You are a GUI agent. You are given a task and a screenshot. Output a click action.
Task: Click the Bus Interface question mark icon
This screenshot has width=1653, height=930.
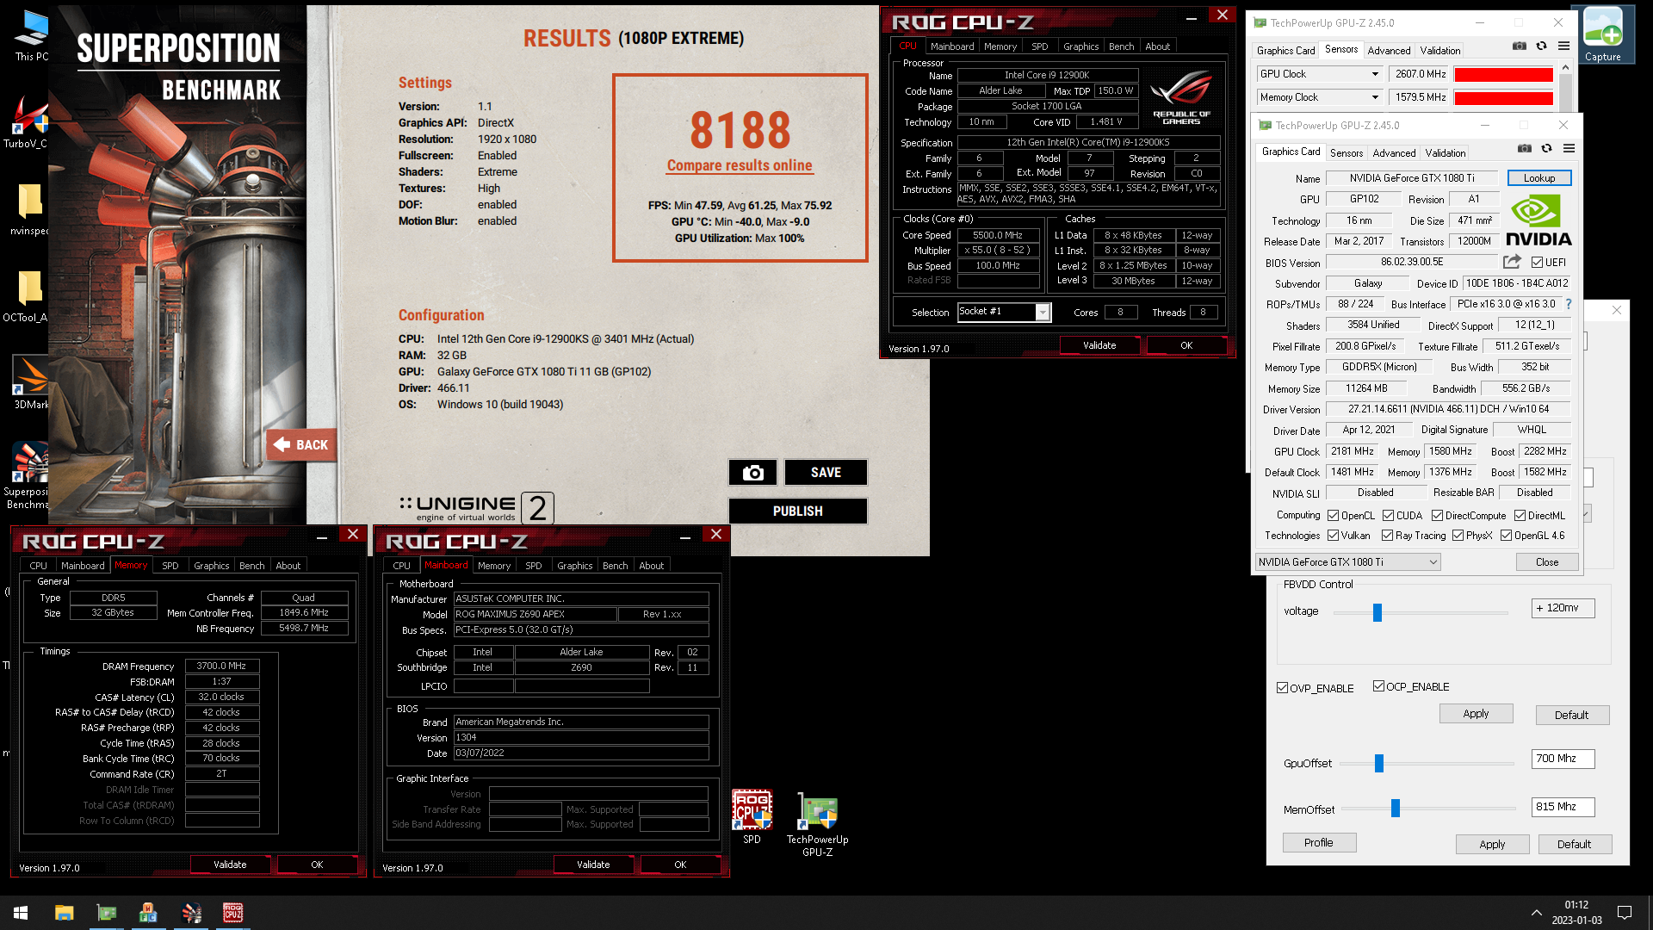tap(1568, 304)
